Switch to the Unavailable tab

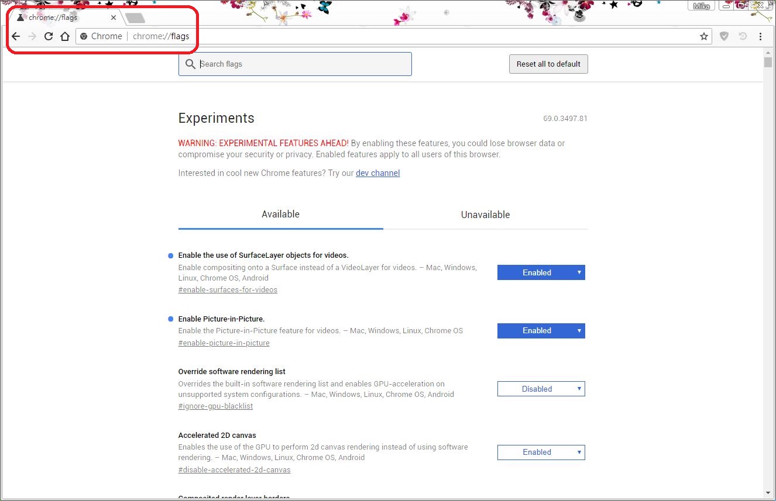point(486,215)
